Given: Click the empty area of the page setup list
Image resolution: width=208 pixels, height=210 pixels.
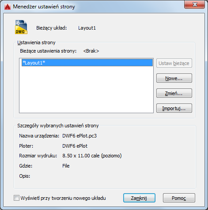Looking at the screenshot, I should coord(86,90).
